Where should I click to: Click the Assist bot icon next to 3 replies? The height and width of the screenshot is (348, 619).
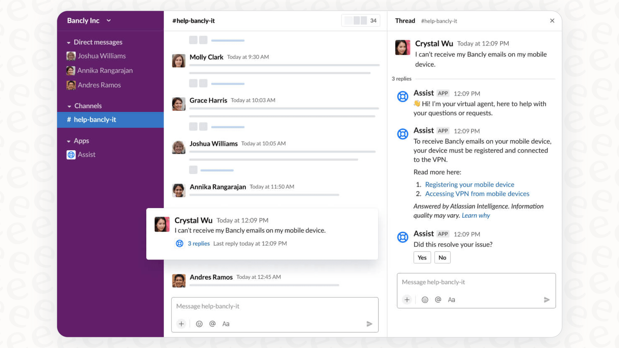pos(179,243)
